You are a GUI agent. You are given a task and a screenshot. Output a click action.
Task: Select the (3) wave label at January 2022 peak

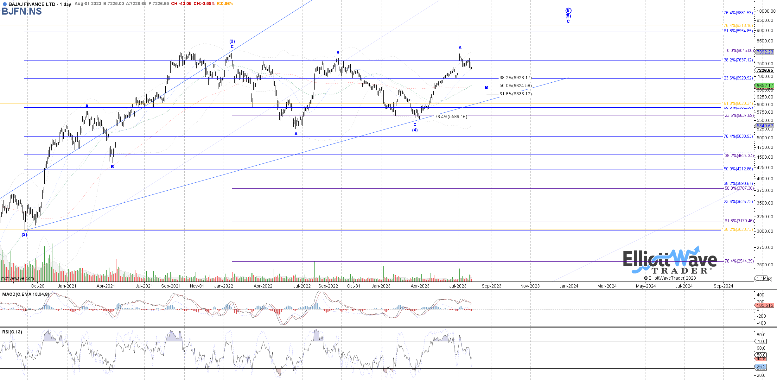232,41
